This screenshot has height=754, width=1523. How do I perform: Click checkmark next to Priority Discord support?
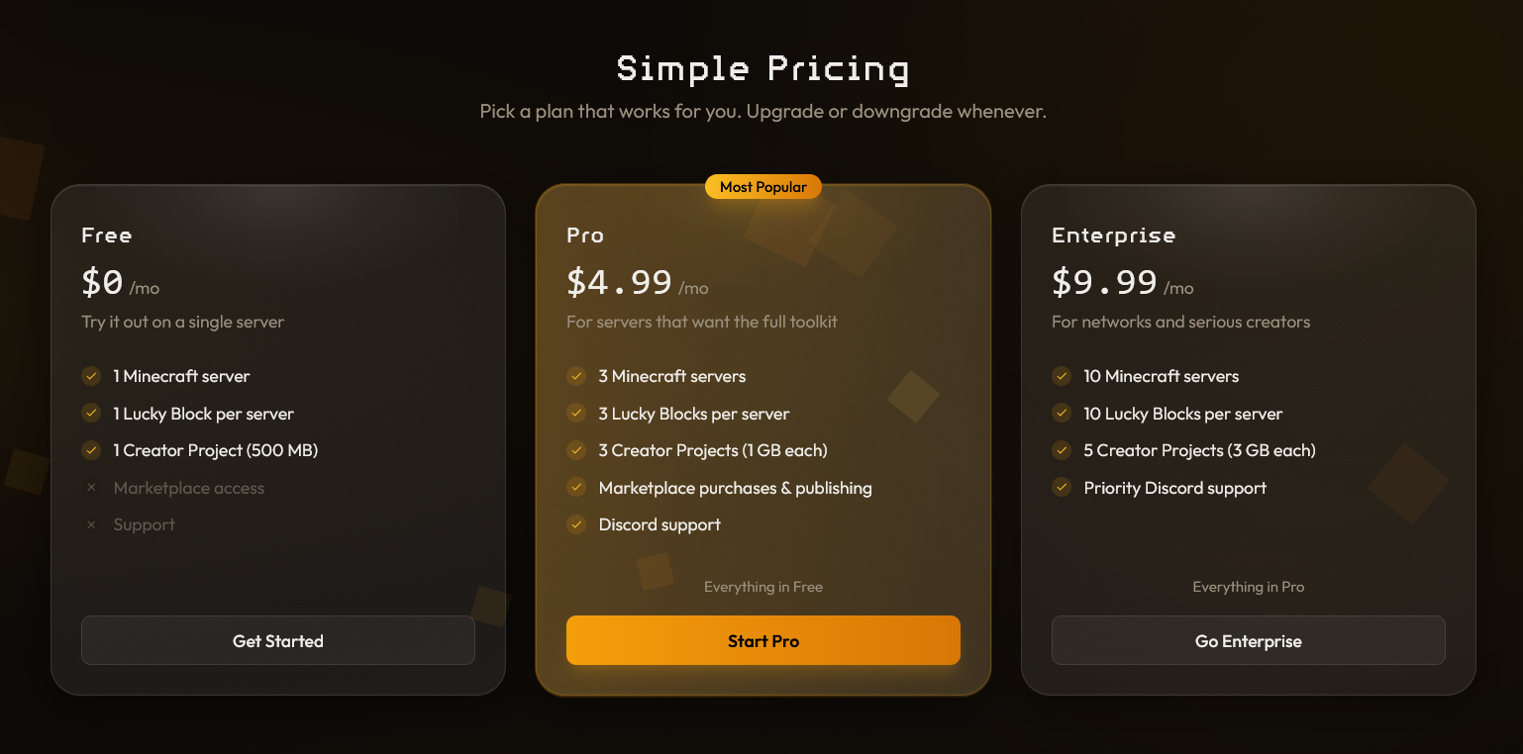coord(1062,488)
